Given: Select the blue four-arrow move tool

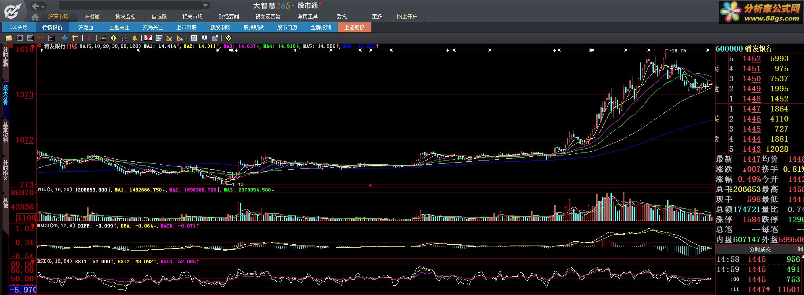Looking at the screenshot, I should tap(65, 38).
